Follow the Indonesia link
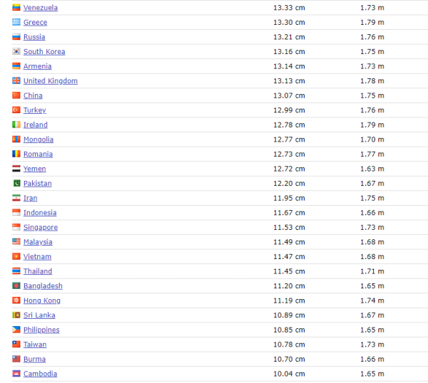The image size is (428, 383). tap(39, 213)
